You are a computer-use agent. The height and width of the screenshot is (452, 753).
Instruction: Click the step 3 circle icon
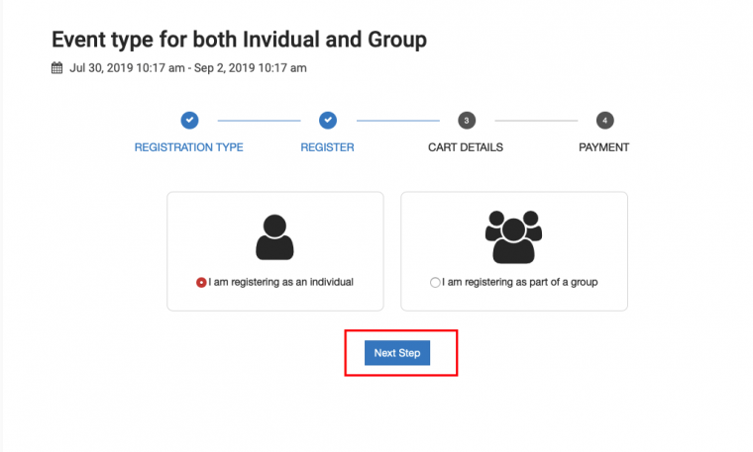466,121
